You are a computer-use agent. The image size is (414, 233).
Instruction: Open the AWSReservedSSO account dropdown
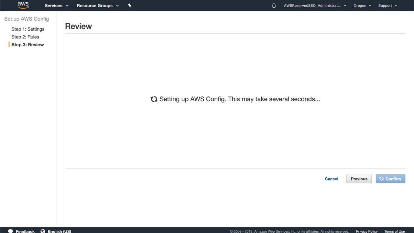click(315, 6)
